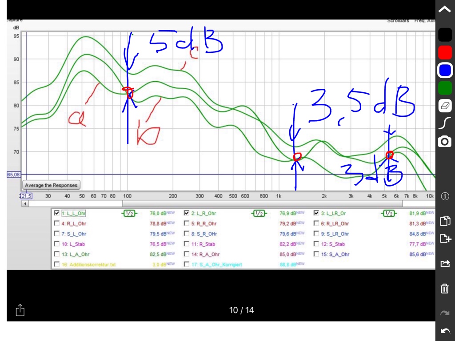The width and height of the screenshot is (455, 341).
Task: Click the label text 13: L_A_Ohr
Action: (76, 254)
